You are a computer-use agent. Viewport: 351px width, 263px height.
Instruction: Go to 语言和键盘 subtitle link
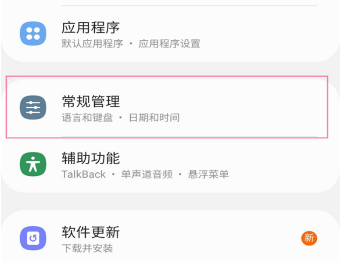pos(87,117)
